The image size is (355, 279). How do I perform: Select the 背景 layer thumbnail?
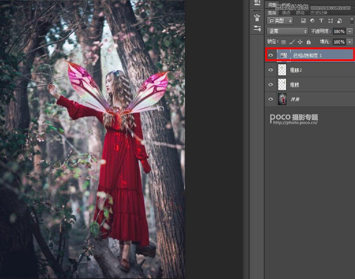[282, 99]
